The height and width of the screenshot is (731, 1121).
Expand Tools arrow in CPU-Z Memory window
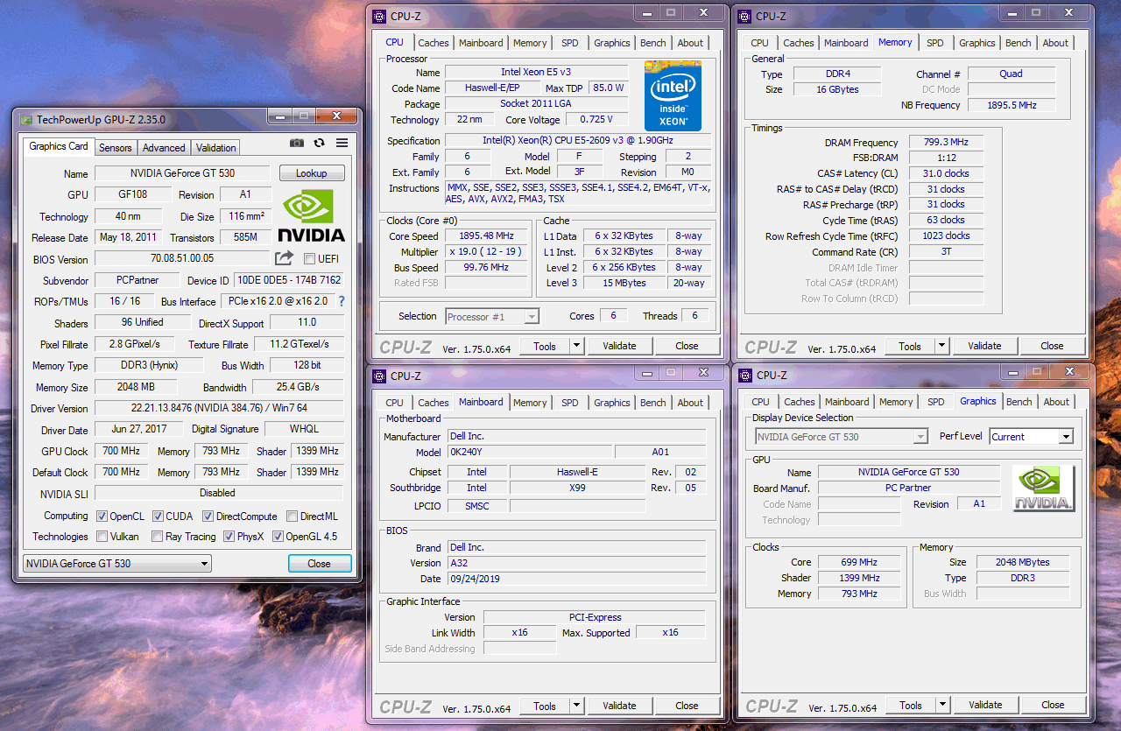941,346
